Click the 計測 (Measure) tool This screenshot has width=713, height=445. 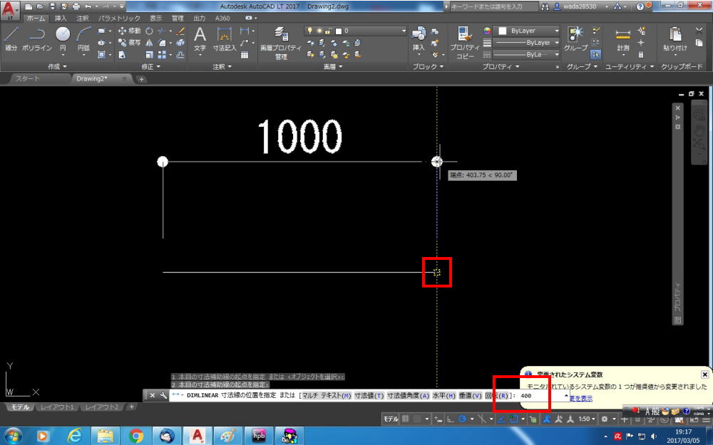click(x=623, y=39)
